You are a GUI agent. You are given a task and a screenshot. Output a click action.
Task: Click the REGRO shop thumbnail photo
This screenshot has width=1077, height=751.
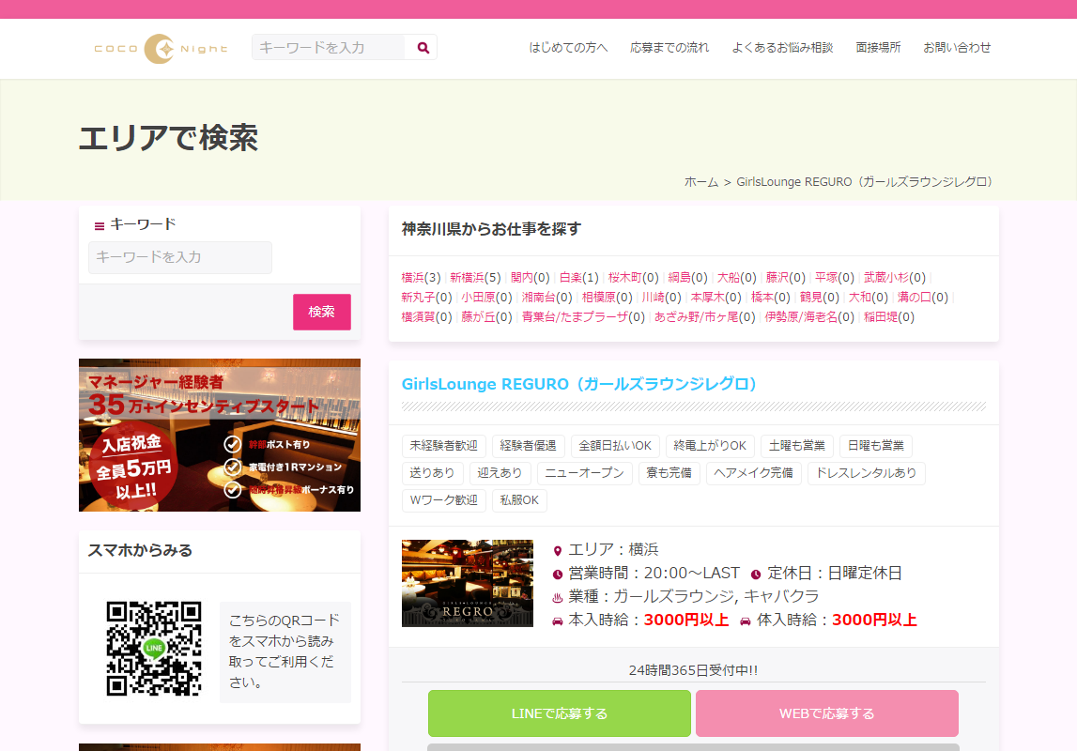point(467,584)
